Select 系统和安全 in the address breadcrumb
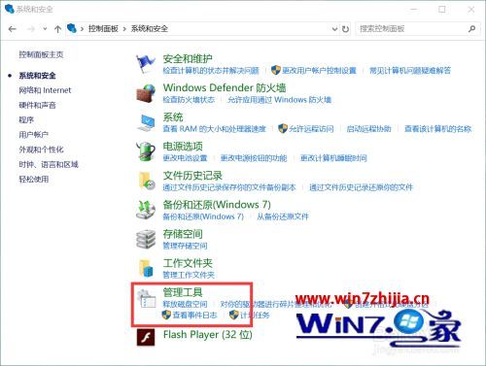486x366 pixels. (x=150, y=29)
